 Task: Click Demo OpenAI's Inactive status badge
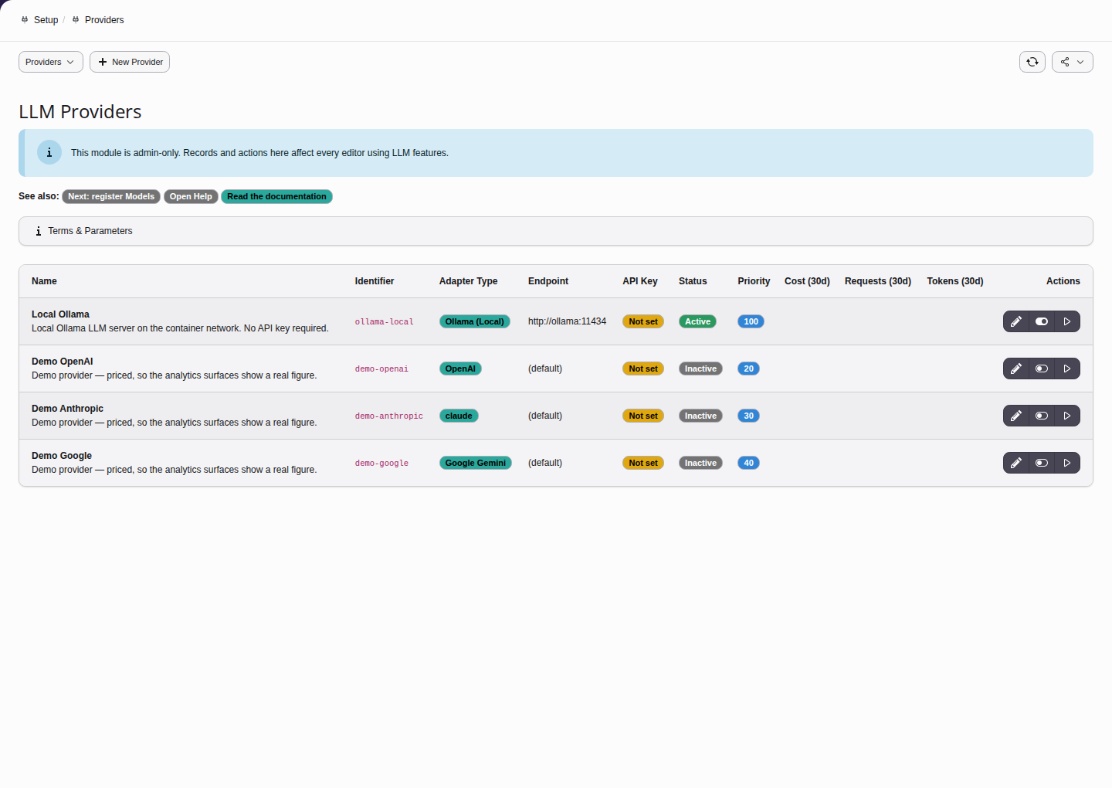(x=700, y=369)
